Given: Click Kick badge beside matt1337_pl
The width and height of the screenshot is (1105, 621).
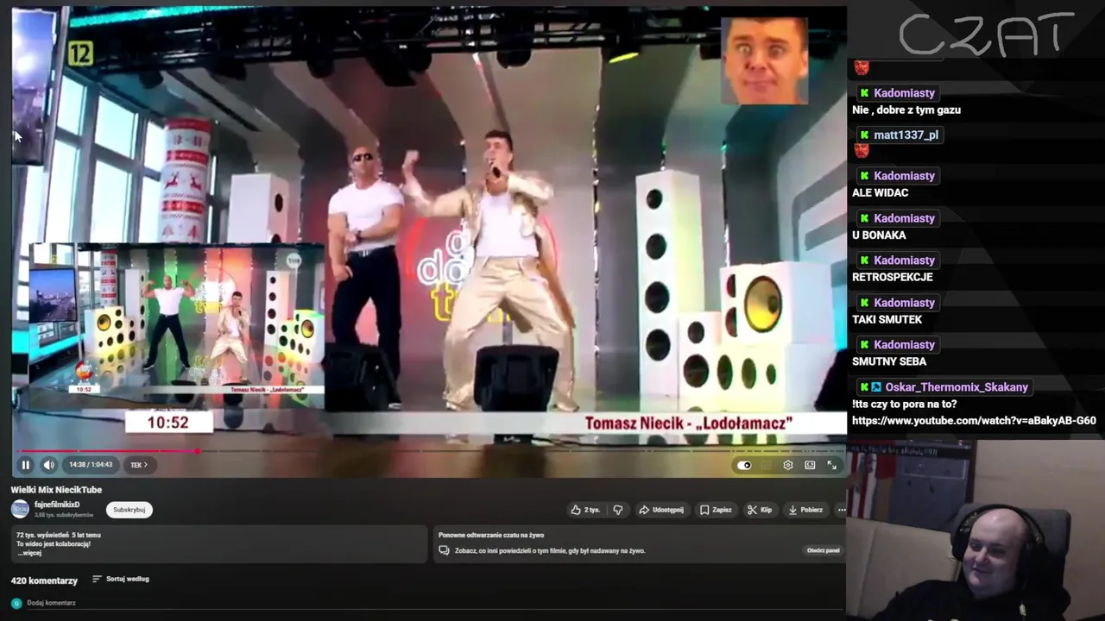Looking at the screenshot, I should [864, 135].
